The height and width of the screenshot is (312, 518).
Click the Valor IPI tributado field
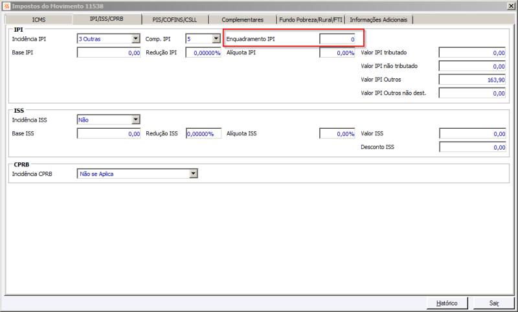(472, 52)
